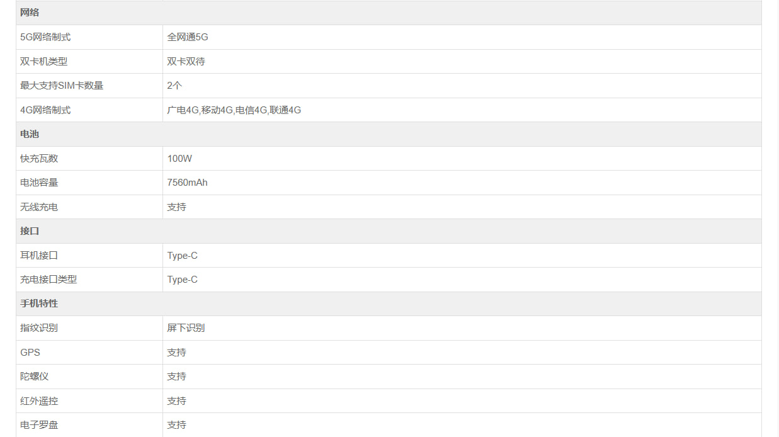Click the 快充瓦数 label cell
The height and width of the screenshot is (437, 779).
click(39, 159)
